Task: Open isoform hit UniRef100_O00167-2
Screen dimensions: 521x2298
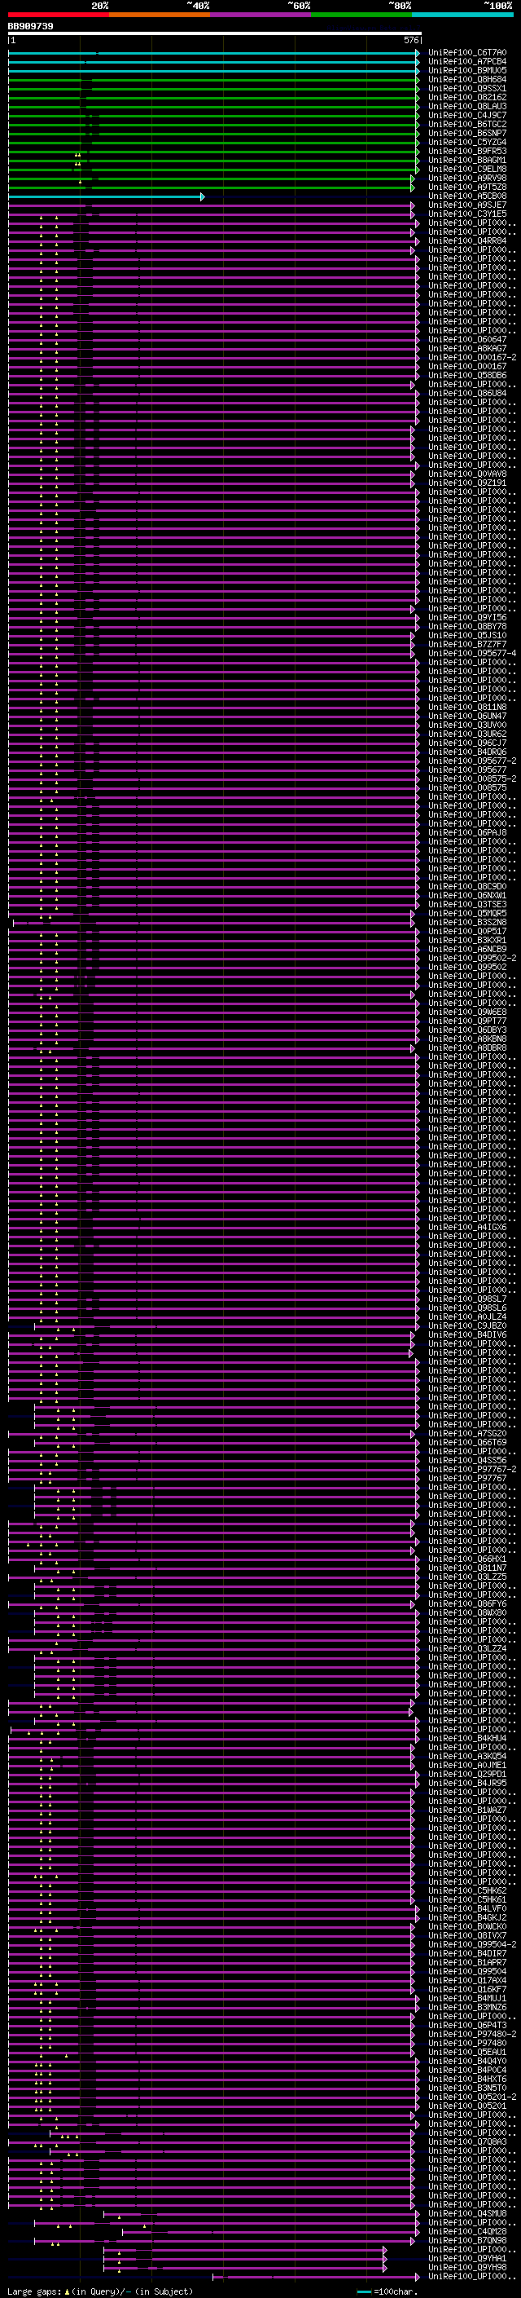Action: tap(472, 357)
